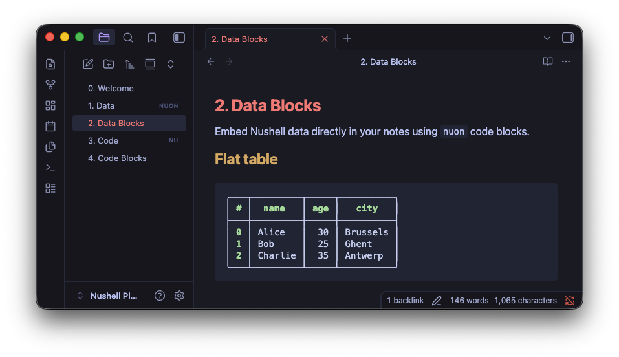Open a new tab
Screen dimensions: 619x357
pos(347,38)
